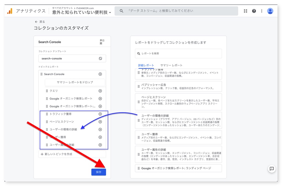Click the Google Analytics logo
The image size is (282, 186).
click(10, 11)
